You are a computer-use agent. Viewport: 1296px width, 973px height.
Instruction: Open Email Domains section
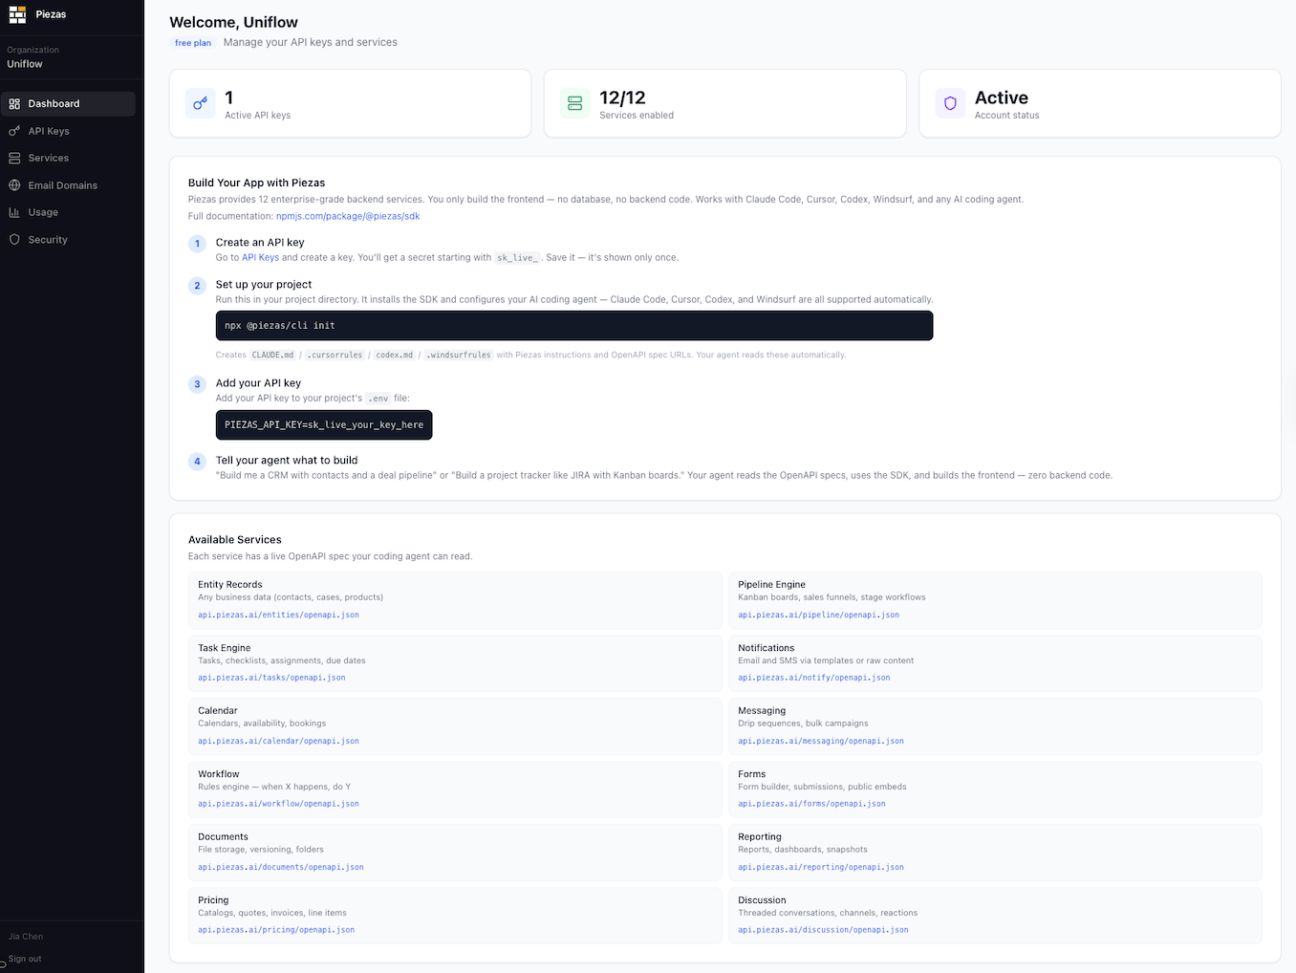tap(68, 185)
